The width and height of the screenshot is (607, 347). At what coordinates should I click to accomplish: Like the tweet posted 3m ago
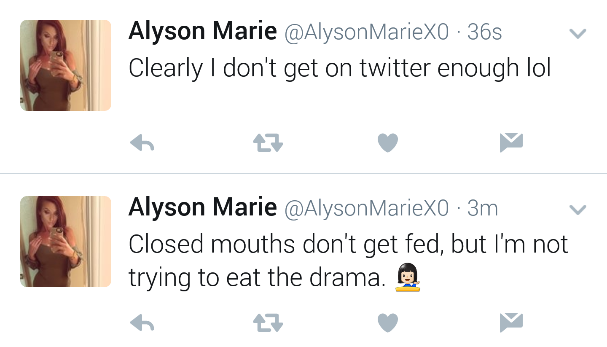(388, 323)
